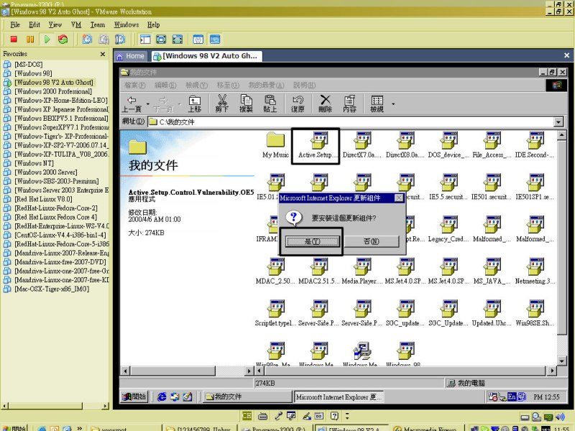Click the file list horizontal scrollbar right arrow
Screen dimensions: 575x431
552,371
